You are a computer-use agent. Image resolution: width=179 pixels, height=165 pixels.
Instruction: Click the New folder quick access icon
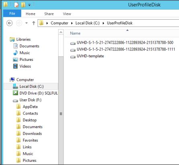[23, 5]
